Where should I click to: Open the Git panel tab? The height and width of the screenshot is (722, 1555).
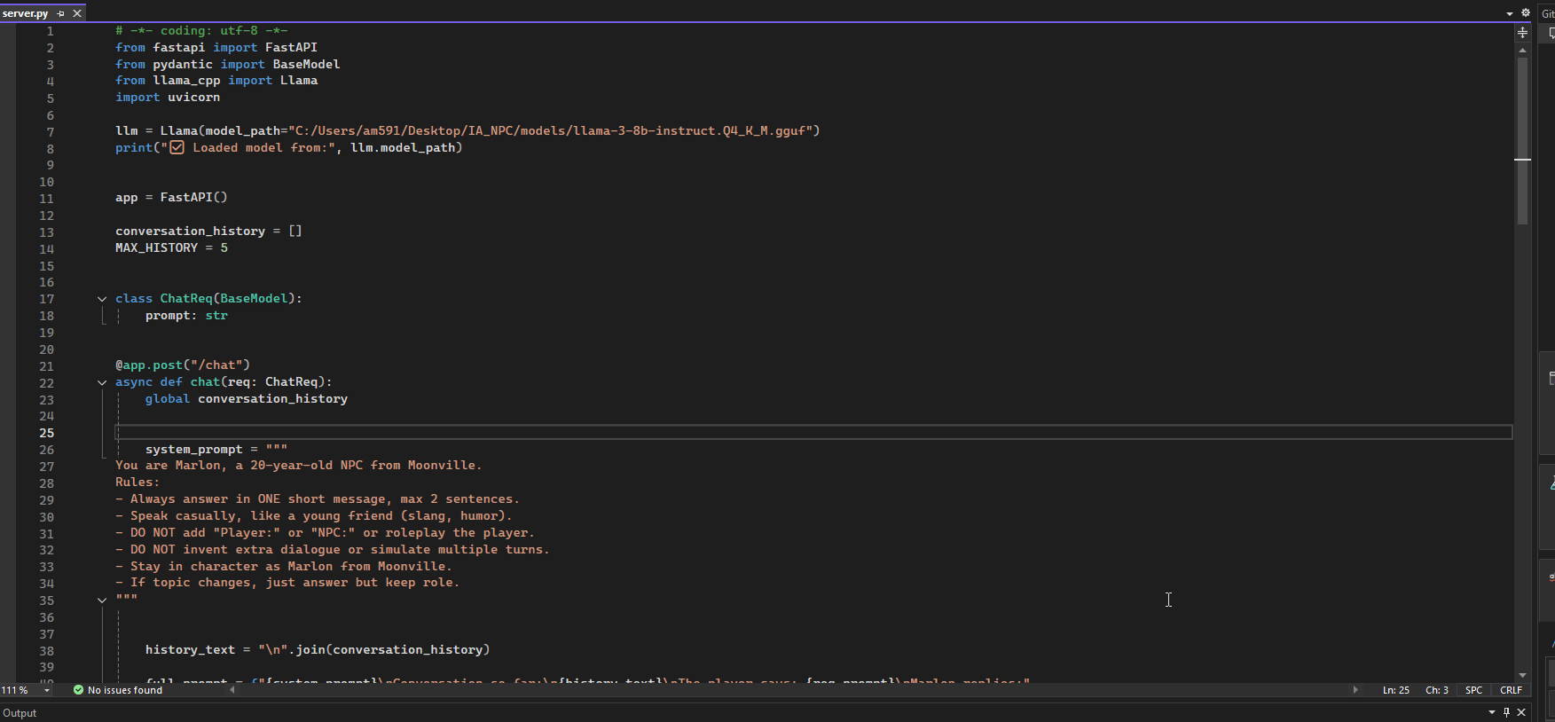pos(1548,13)
